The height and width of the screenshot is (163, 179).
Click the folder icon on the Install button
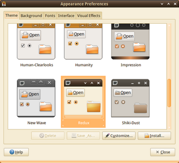tap(147, 136)
